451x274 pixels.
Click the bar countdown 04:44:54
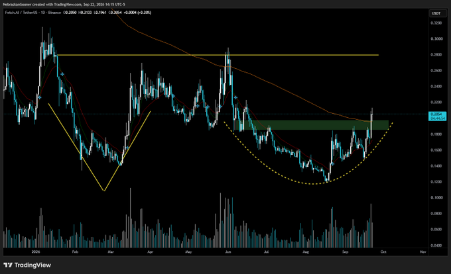pyautogui.click(x=438, y=118)
